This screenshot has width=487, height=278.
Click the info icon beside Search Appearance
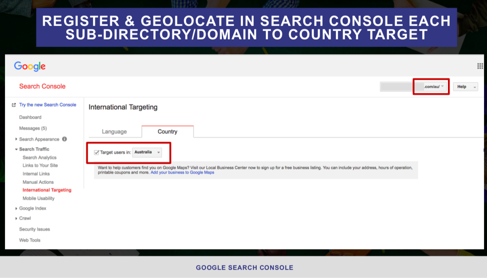pos(64,139)
